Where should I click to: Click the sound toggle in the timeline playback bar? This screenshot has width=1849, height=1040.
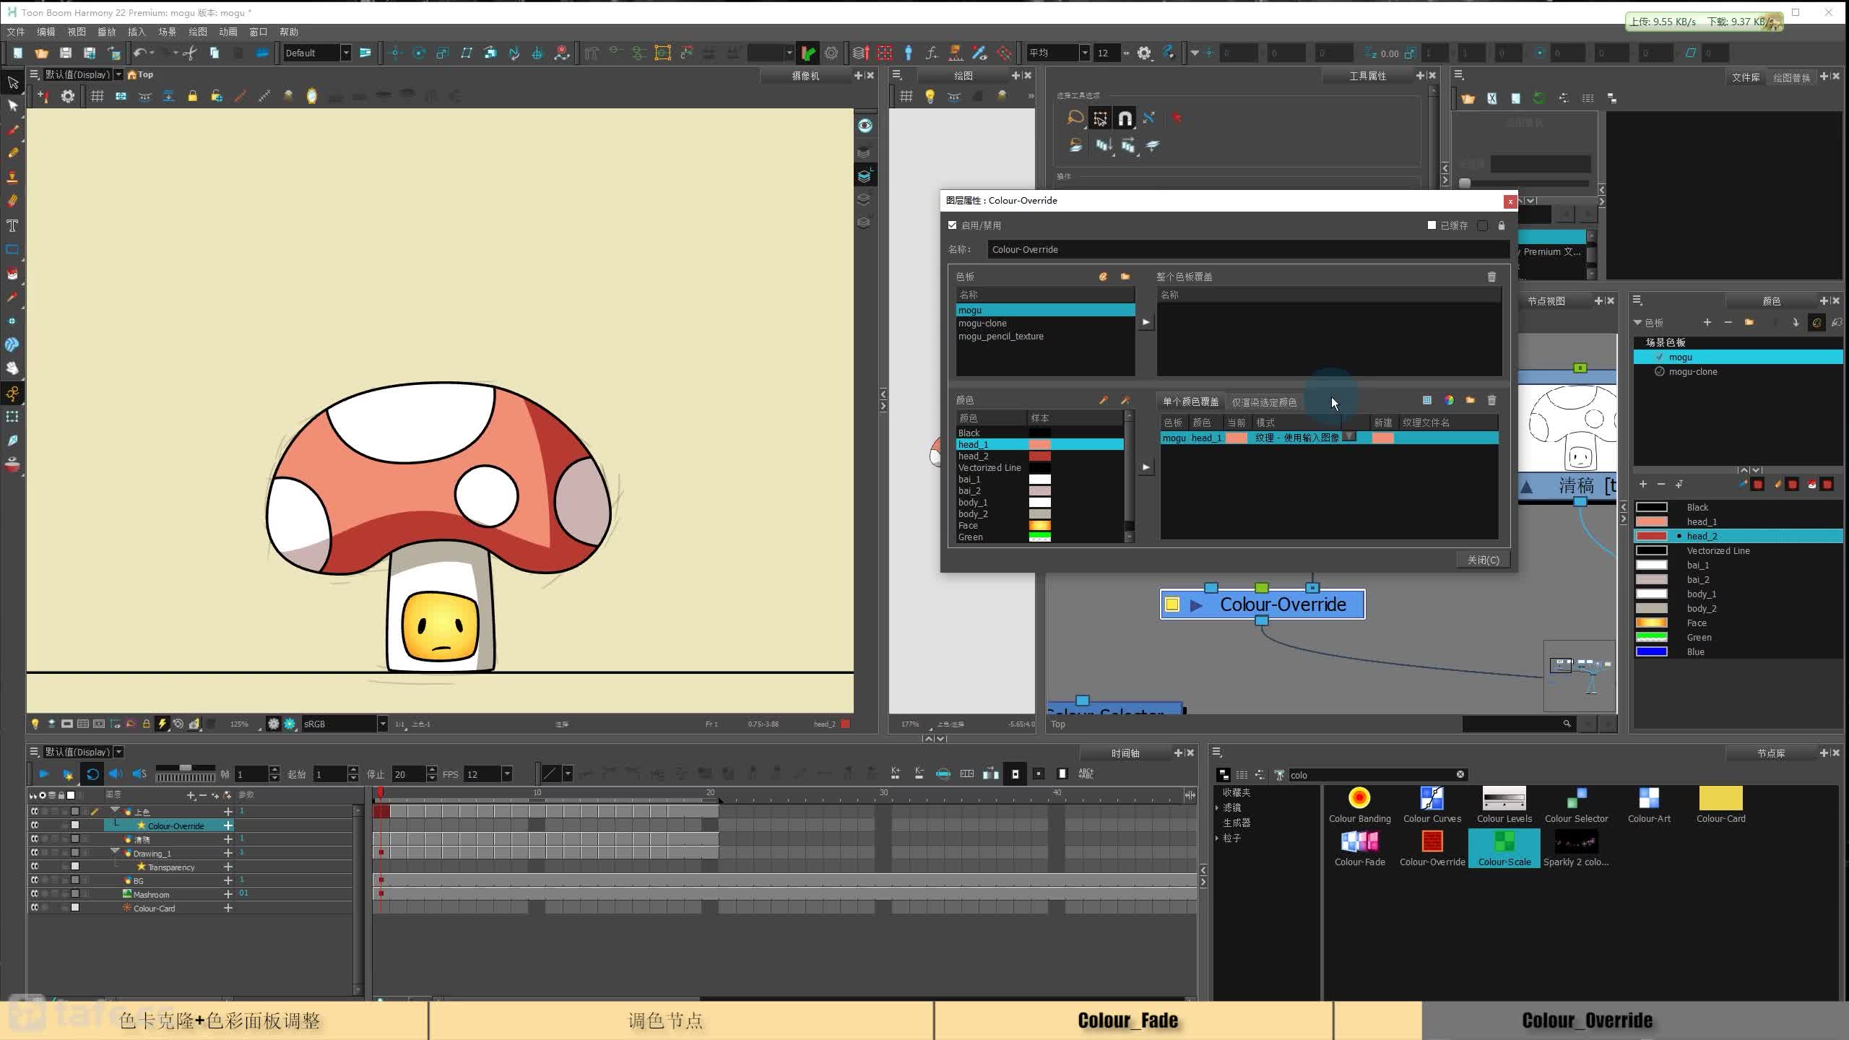tap(116, 773)
